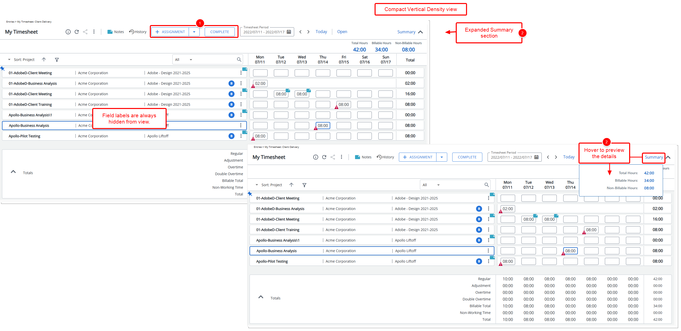This screenshot has height=331, width=681.
Task: Click pin icon above the upper entry list
Action: click(x=2, y=68)
